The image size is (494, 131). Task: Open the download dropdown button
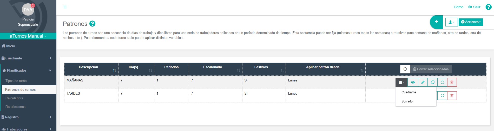click(x=451, y=22)
